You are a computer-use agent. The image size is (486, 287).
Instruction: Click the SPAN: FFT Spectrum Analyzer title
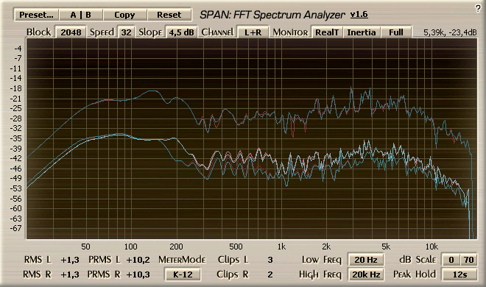272,15
